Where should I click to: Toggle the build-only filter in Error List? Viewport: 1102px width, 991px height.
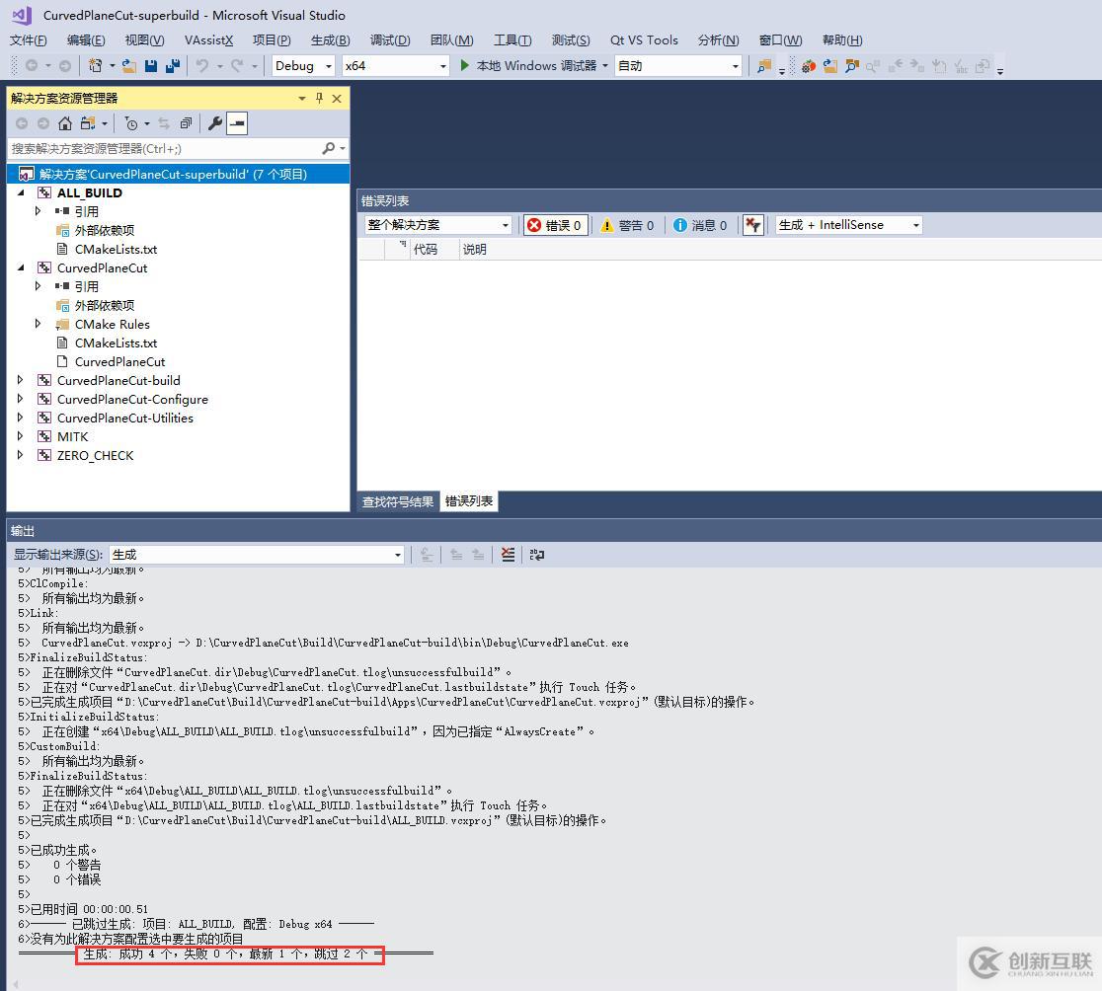coord(752,225)
